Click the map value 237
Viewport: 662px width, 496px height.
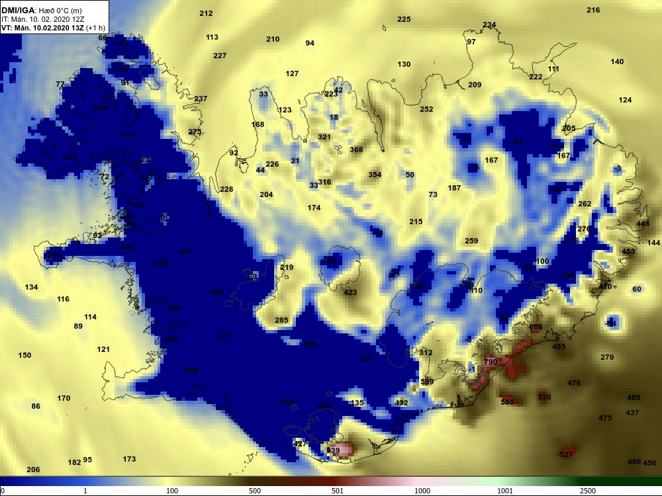(x=201, y=99)
